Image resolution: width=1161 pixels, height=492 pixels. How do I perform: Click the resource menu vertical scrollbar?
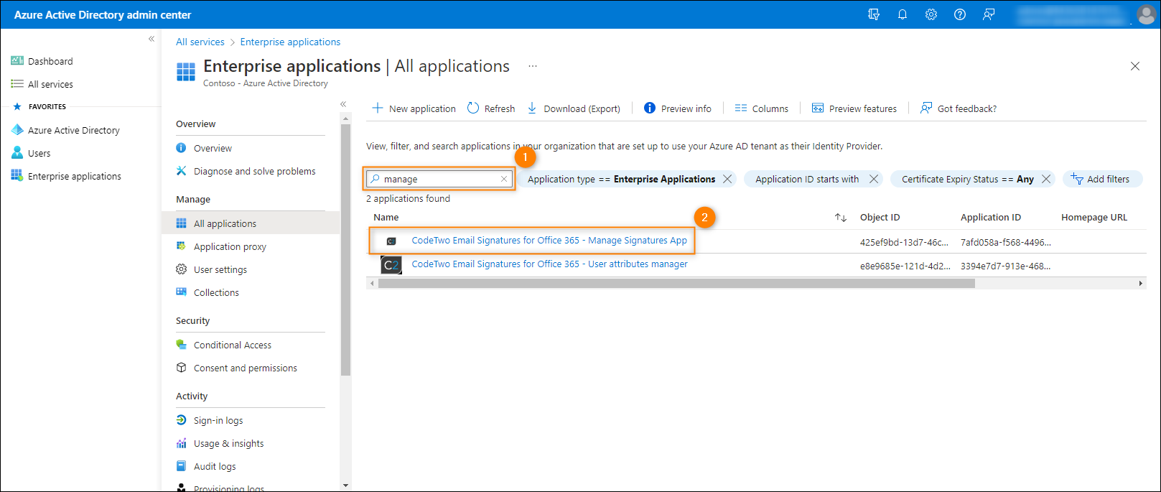pyautogui.click(x=345, y=249)
